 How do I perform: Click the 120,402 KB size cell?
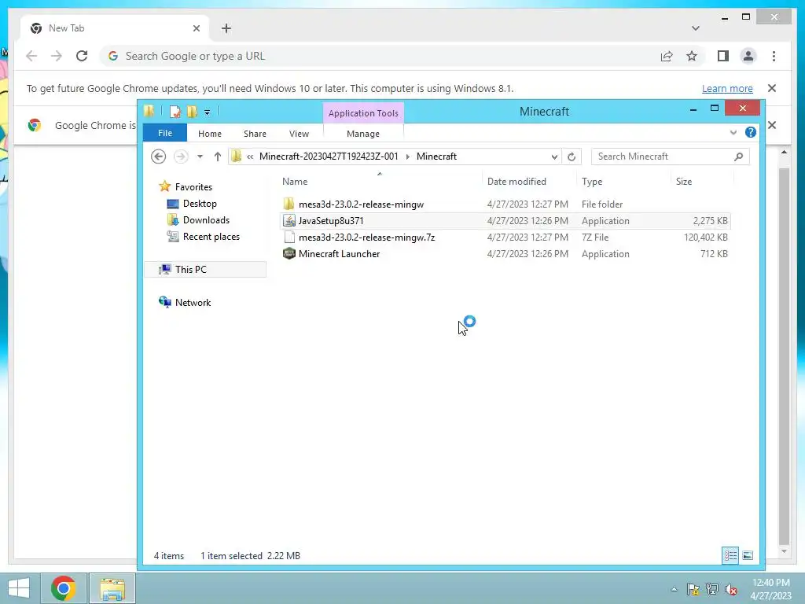pos(705,238)
